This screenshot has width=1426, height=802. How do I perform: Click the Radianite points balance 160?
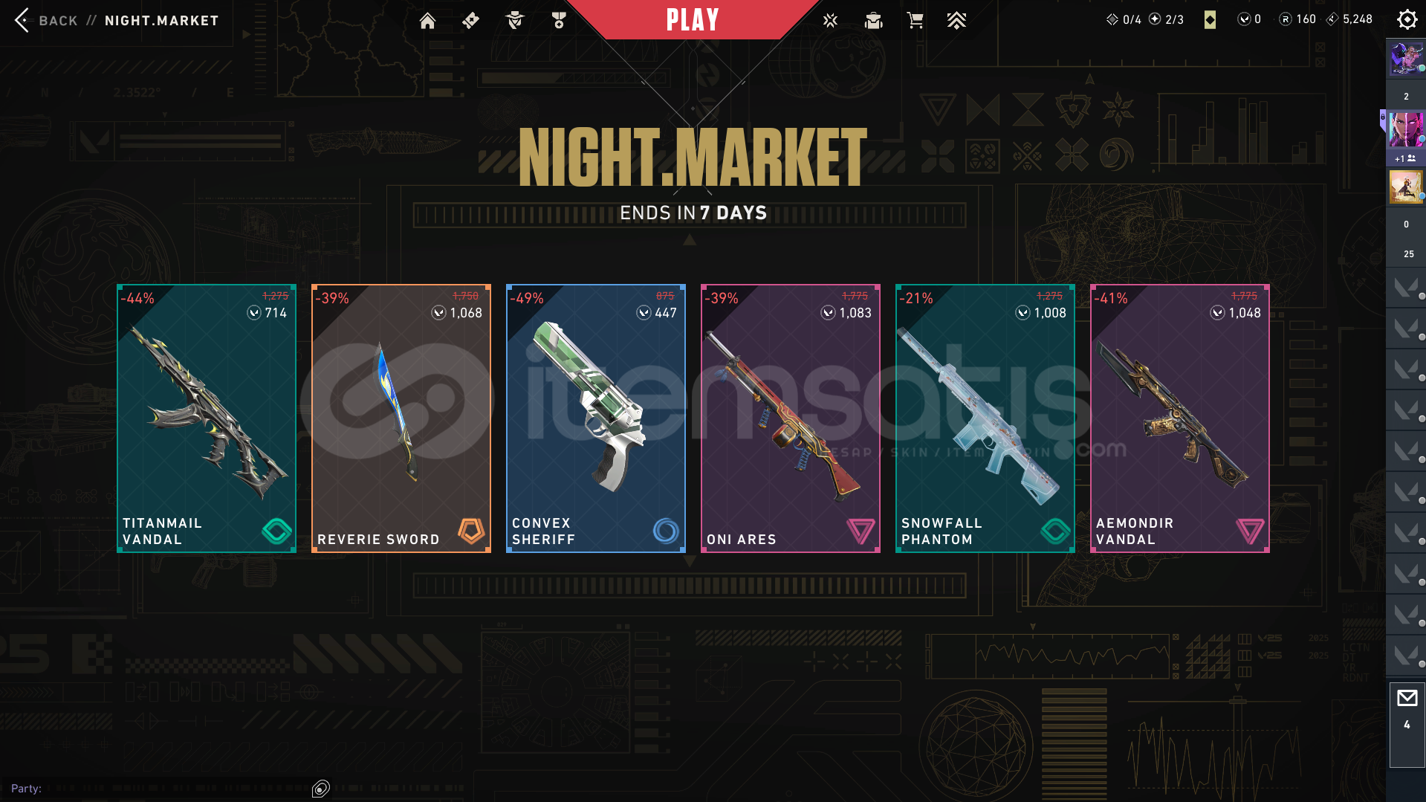click(x=1297, y=19)
